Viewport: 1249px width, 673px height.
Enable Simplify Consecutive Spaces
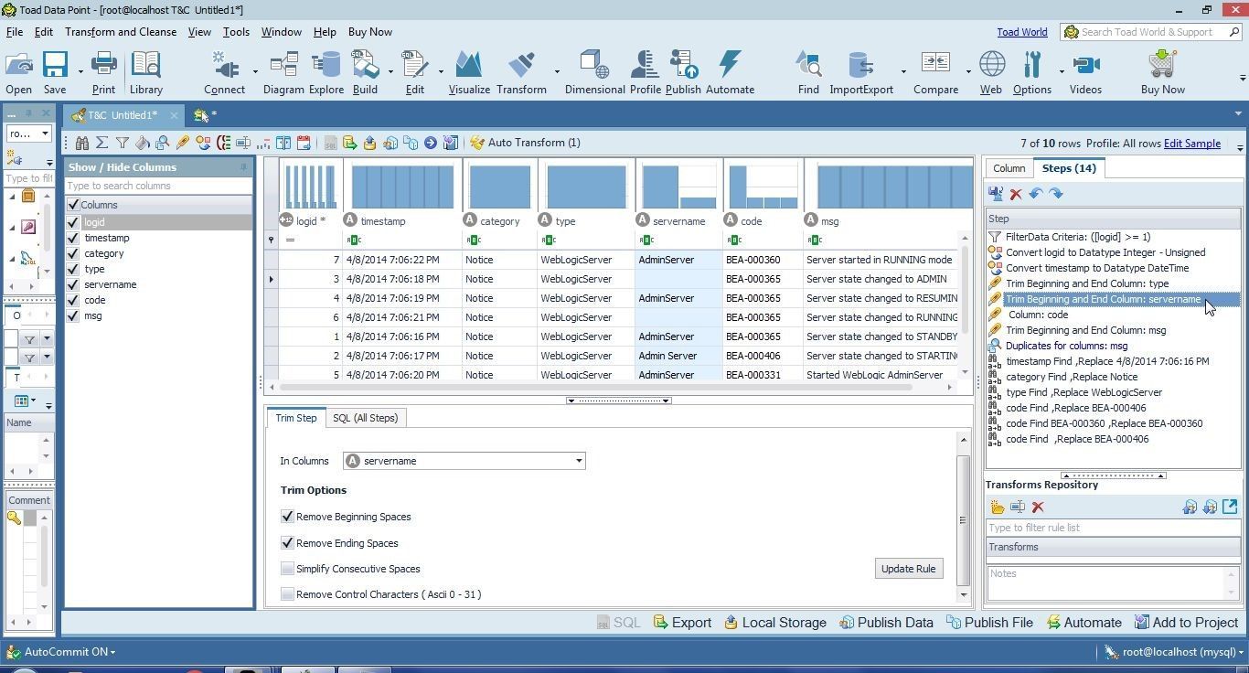point(287,569)
